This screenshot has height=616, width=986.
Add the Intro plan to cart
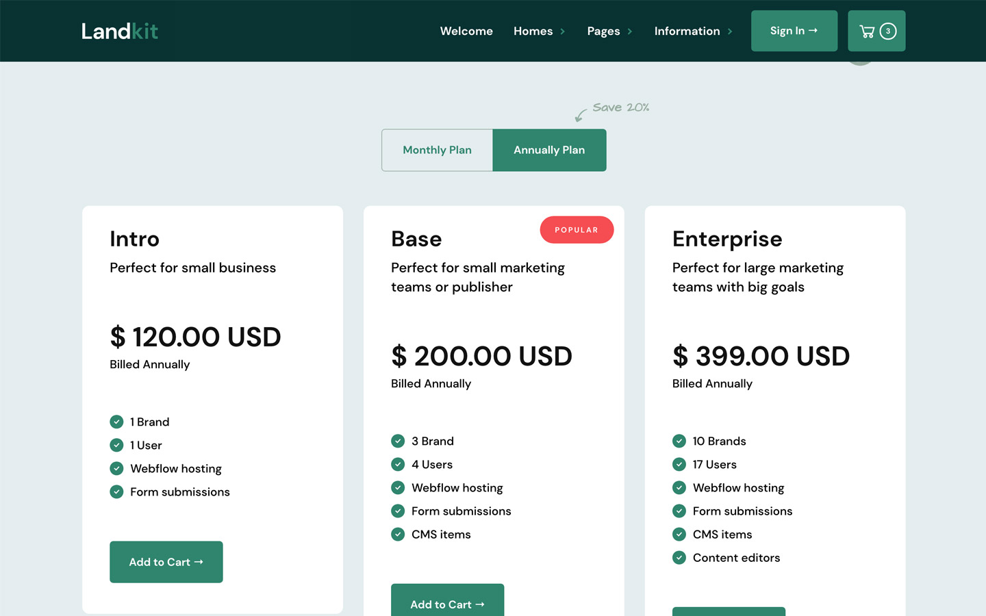166,561
